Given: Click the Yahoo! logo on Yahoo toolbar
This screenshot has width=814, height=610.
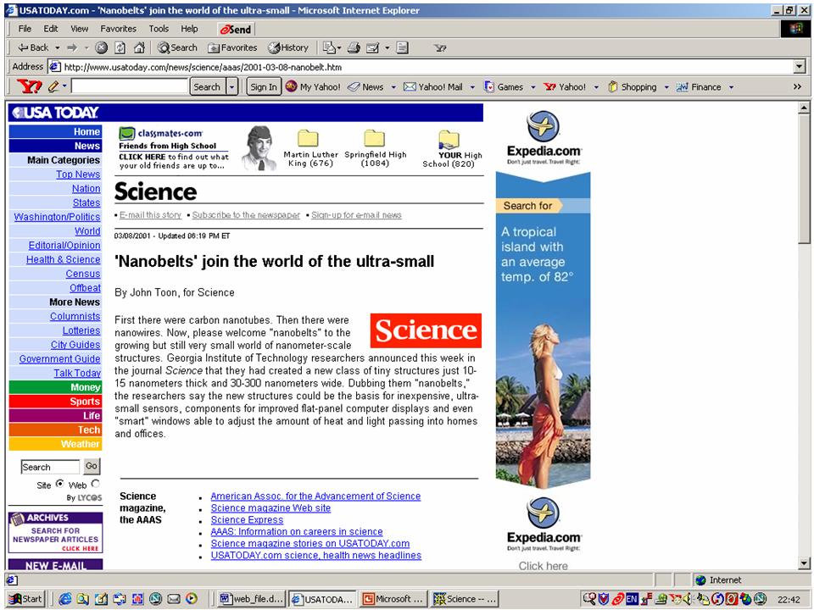Looking at the screenshot, I should point(29,86).
